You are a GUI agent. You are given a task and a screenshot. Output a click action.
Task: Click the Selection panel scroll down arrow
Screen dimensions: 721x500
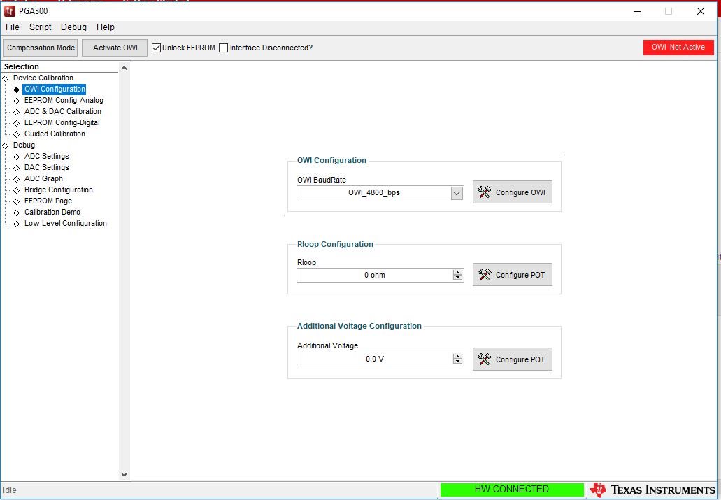124,475
